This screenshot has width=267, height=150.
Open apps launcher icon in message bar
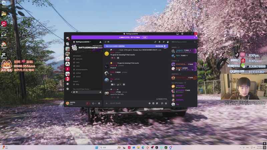click(x=162, y=103)
